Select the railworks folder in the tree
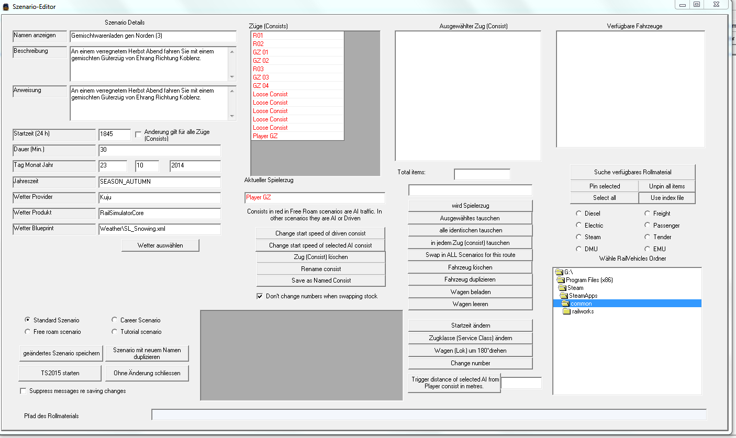Screen dimensions: 736x438 [578, 311]
